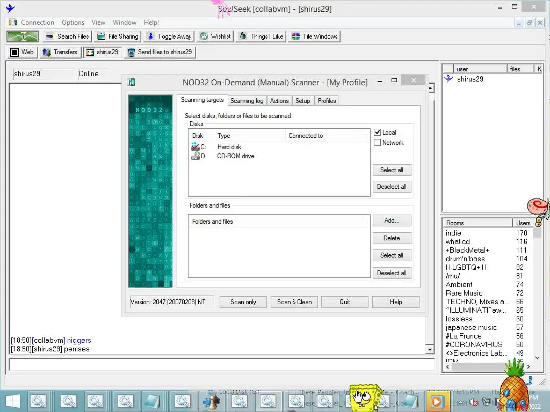Open the Windows Start button

tap(13, 401)
